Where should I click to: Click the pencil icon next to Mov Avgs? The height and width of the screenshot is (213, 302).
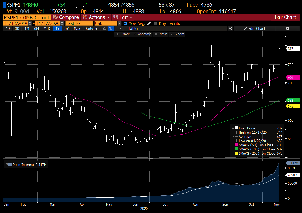coord(149,23)
